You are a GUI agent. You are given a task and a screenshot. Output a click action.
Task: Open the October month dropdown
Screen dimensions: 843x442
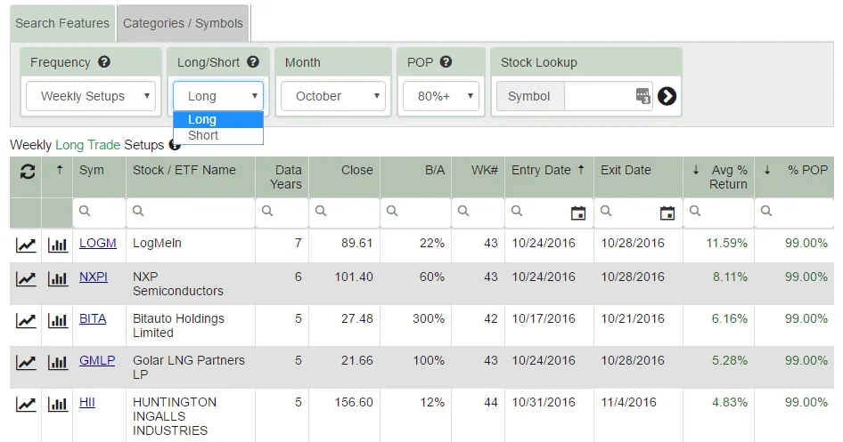pyautogui.click(x=332, y=96)
